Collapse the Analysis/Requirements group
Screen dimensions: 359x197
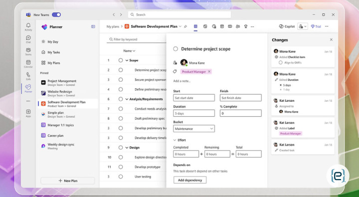click(127, 99)
